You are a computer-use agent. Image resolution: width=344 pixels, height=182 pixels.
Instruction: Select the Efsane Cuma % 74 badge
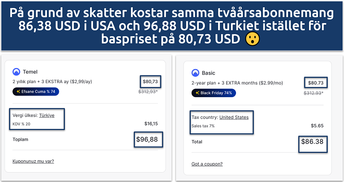36,91
